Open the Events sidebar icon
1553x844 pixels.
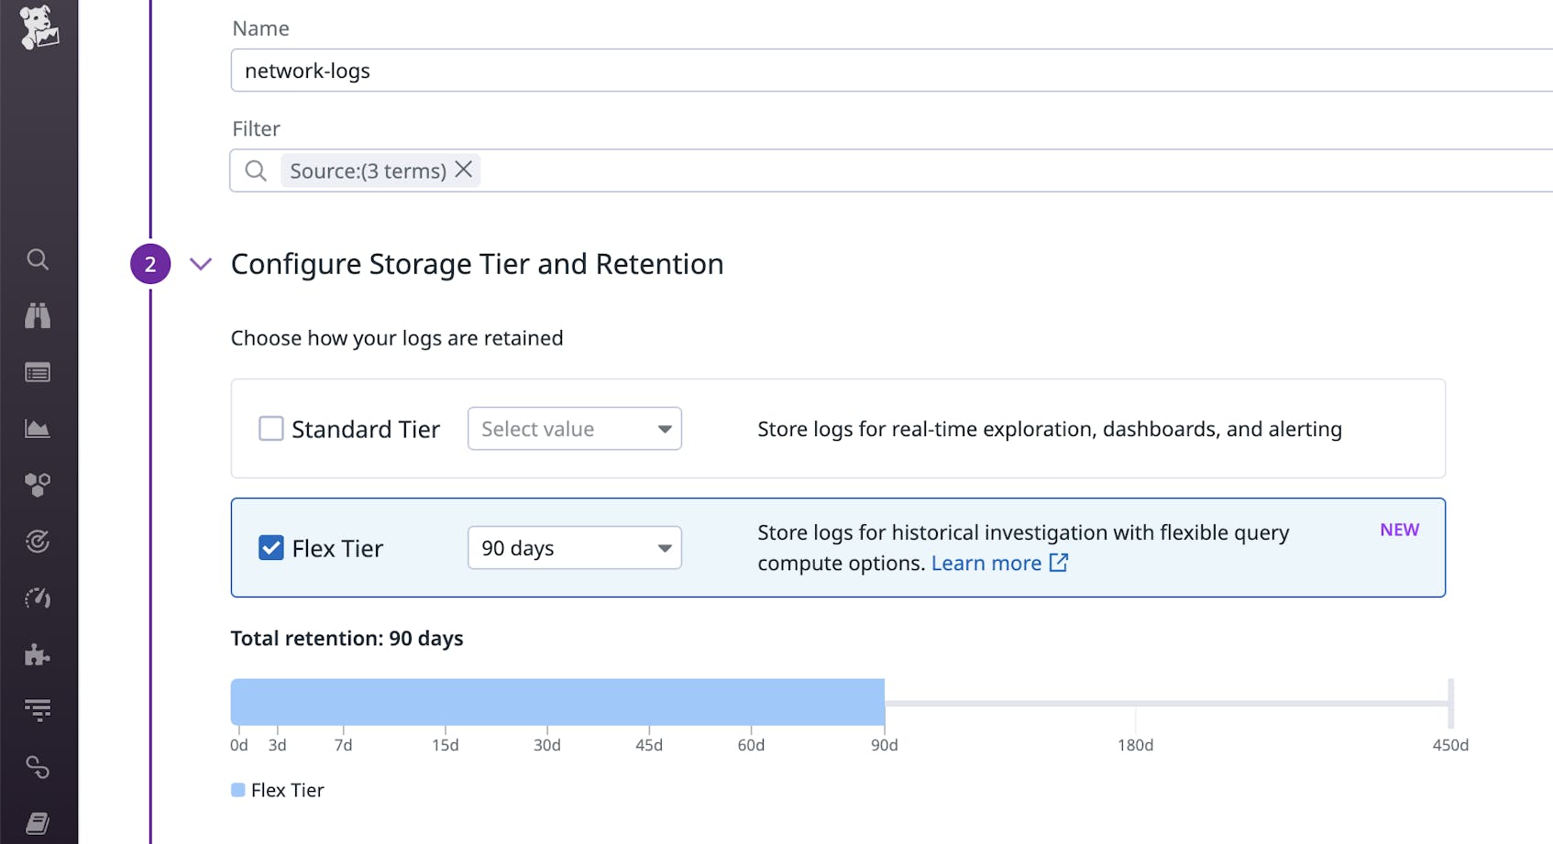click(x=38, y=372)
